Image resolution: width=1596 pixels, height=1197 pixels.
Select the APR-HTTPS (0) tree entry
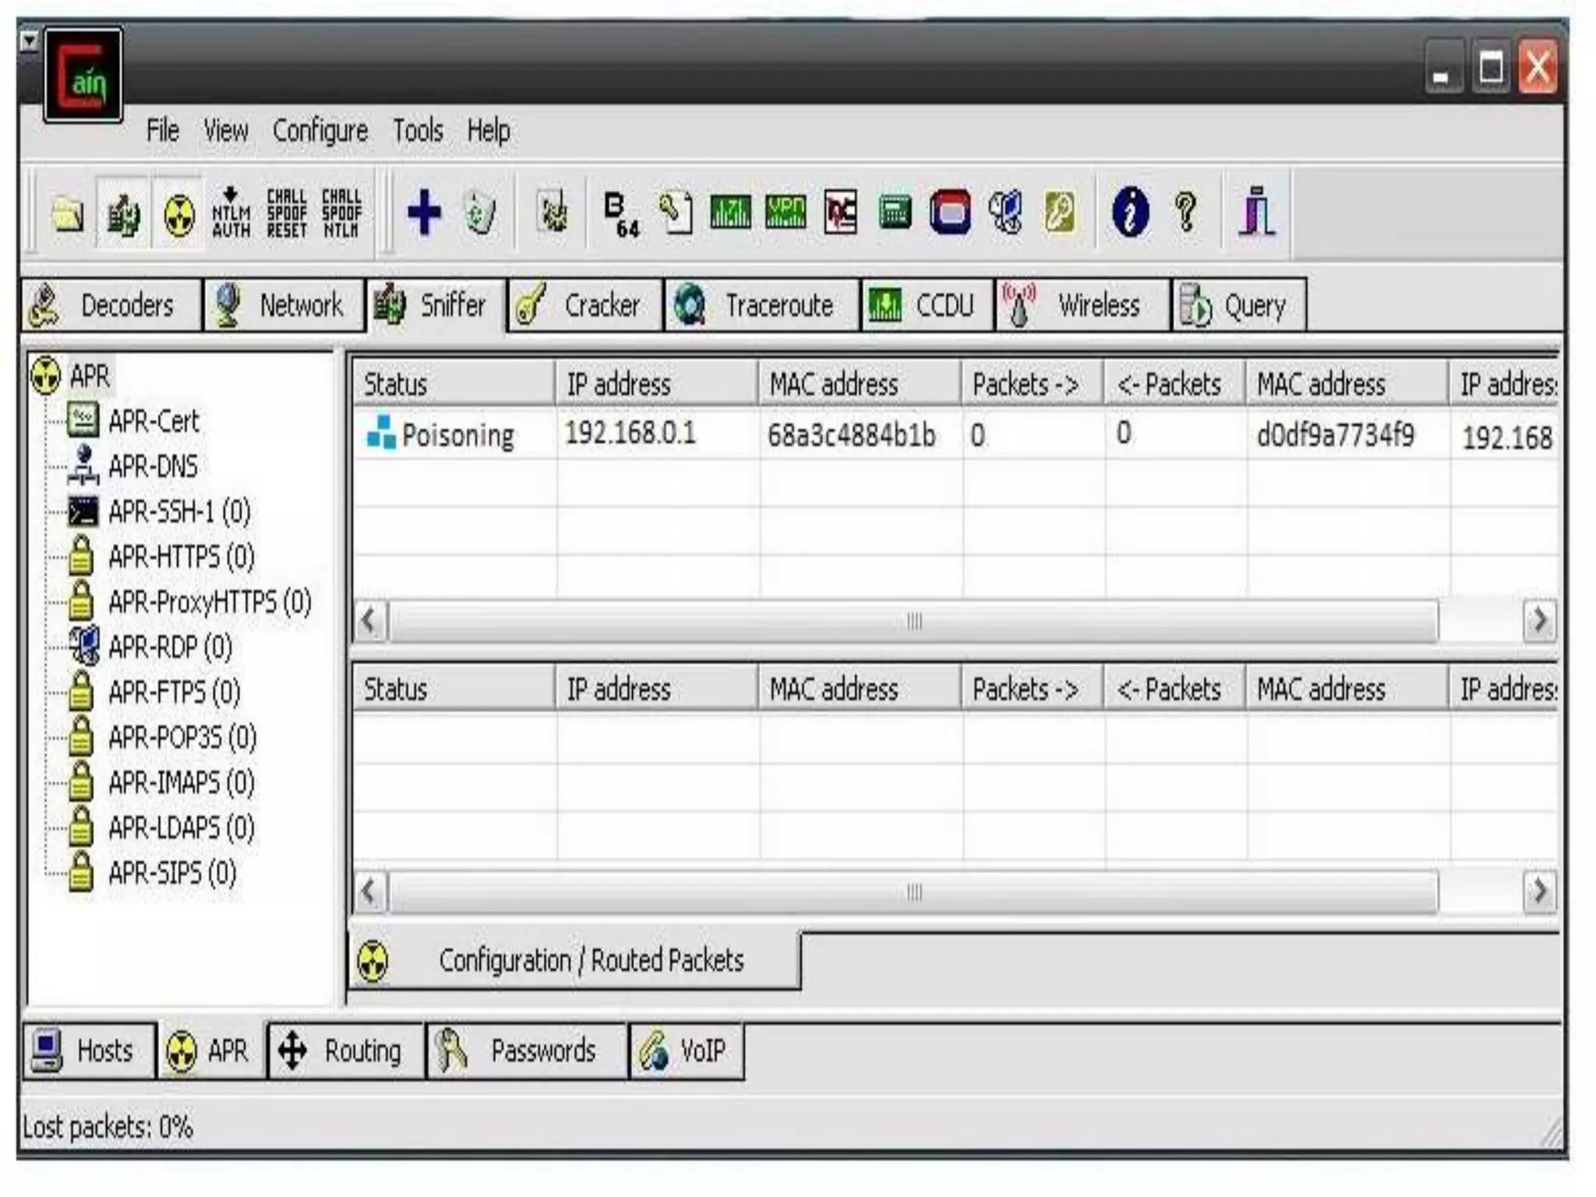[181, 557]
